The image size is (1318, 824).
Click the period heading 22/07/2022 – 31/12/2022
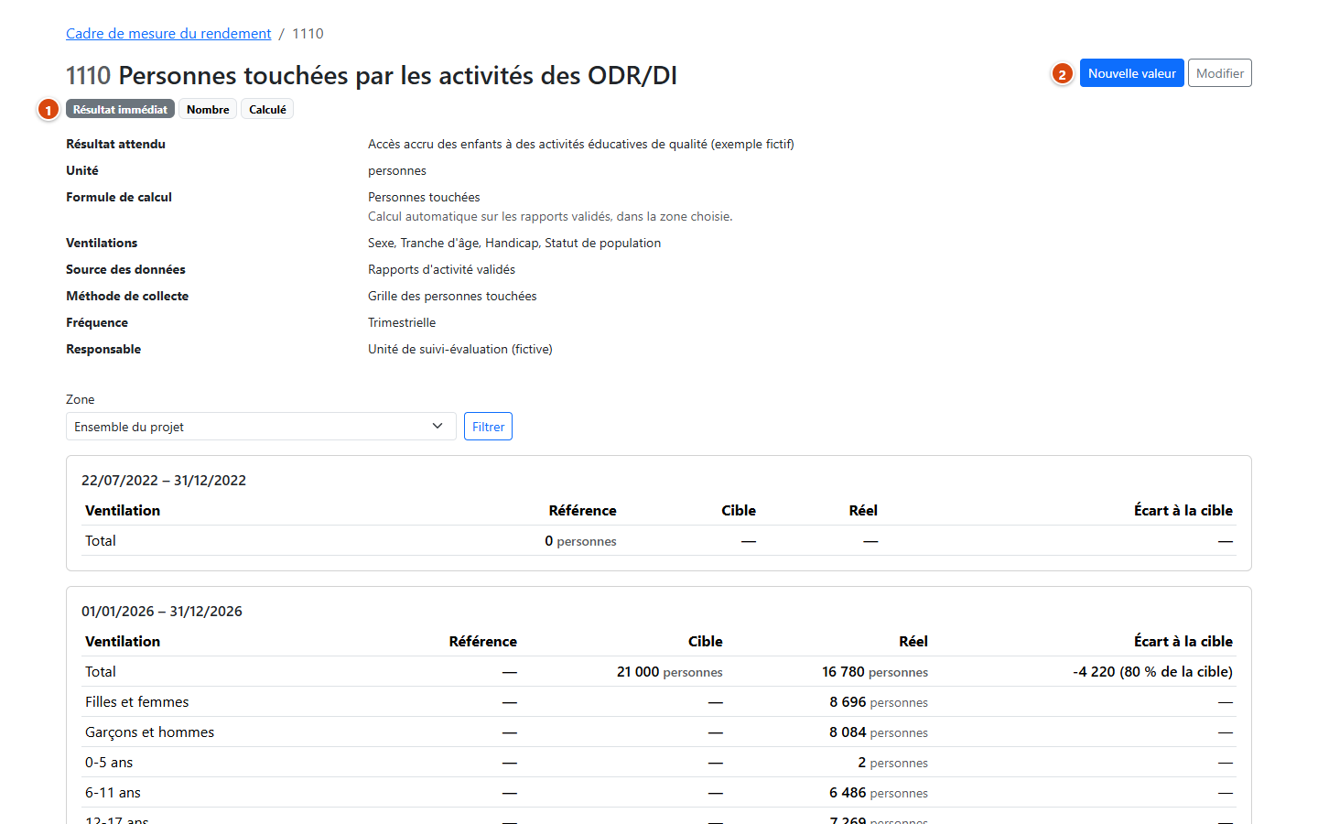(164, 481)
